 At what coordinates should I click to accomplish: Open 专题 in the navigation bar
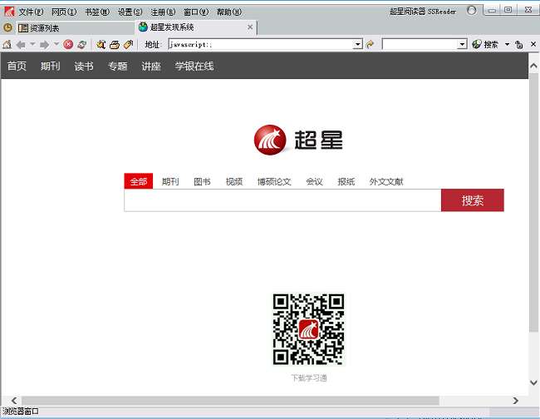(x=117, y=67)
